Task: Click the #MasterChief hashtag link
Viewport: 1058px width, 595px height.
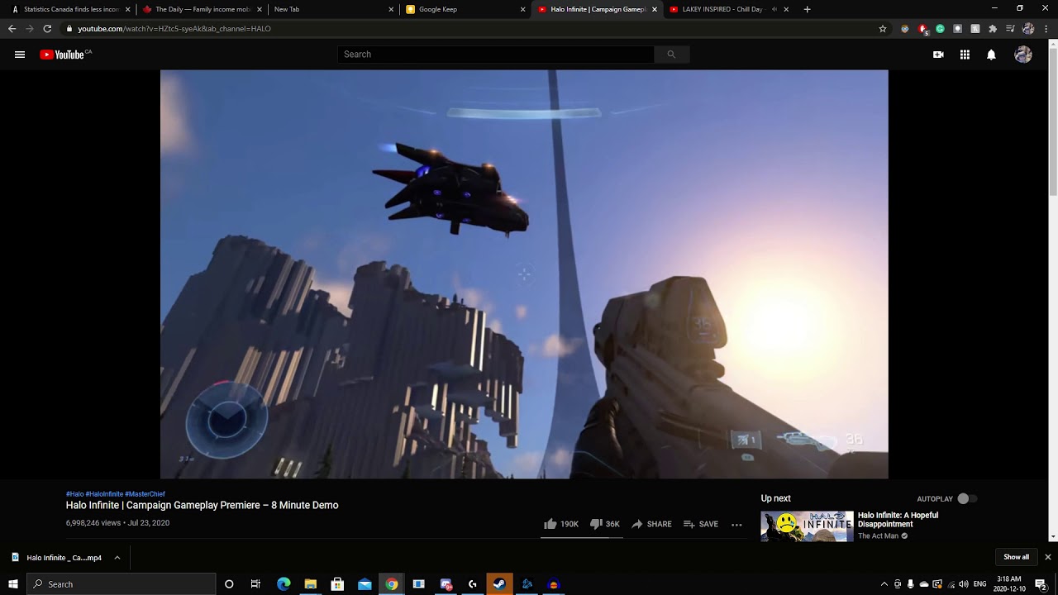Action: click(x=145, y=494)
